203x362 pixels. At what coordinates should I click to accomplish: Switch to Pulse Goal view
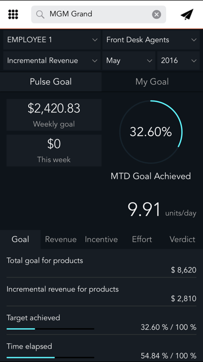51,82
